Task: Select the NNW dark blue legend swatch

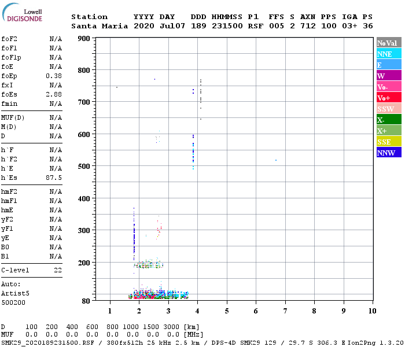Action: pyautogui.click(x=389, y=153)
